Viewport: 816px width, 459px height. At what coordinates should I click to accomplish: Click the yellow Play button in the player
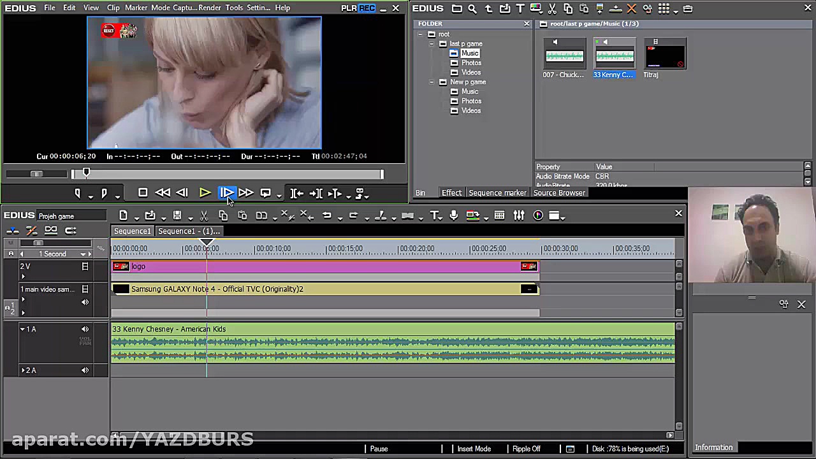205,193
